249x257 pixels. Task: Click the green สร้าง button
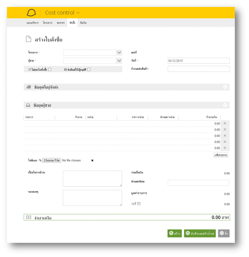pos(175,233)
